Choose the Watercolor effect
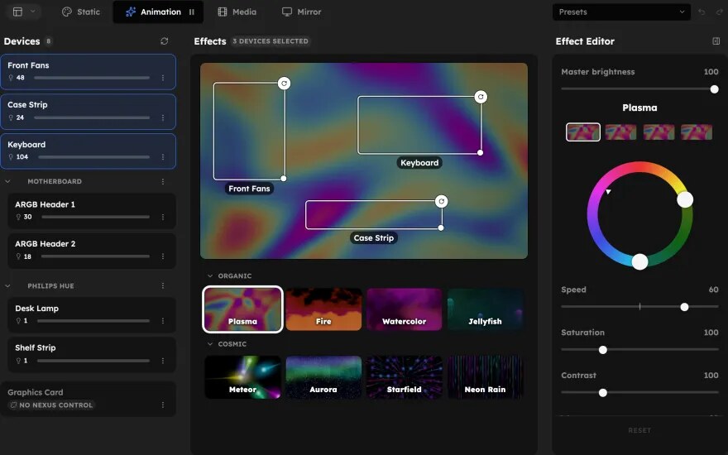Screen dimensions: 728x455 (405, 309)
